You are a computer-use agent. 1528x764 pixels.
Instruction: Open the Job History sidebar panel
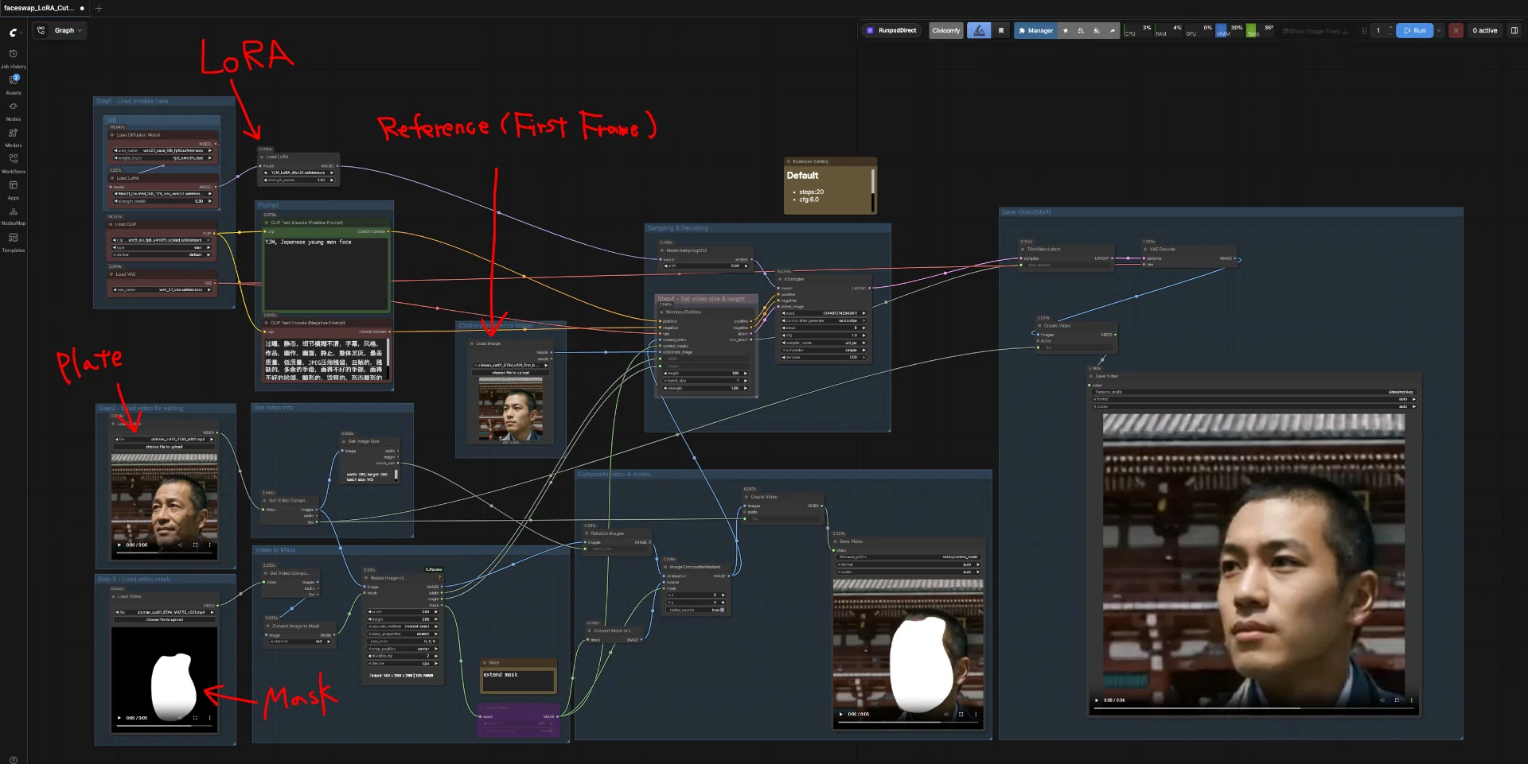pyautogui.click(x=14, y=58)
